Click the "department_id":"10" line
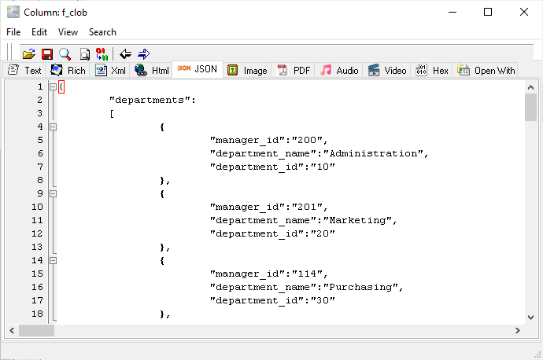The image size is (543, 360). [x=272, y=167]
